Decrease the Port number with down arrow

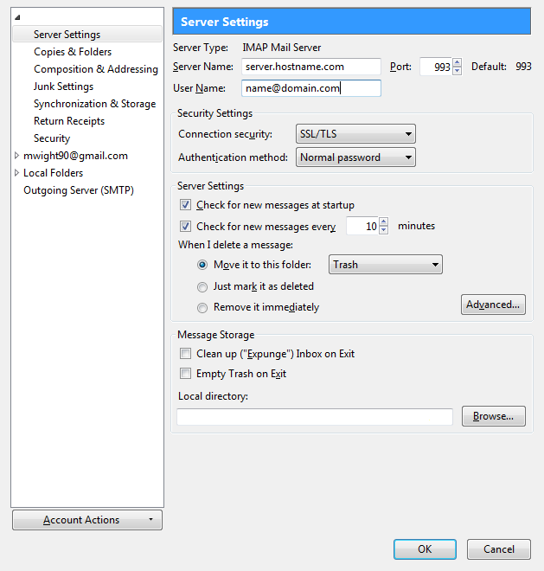[x=457, y=71]
